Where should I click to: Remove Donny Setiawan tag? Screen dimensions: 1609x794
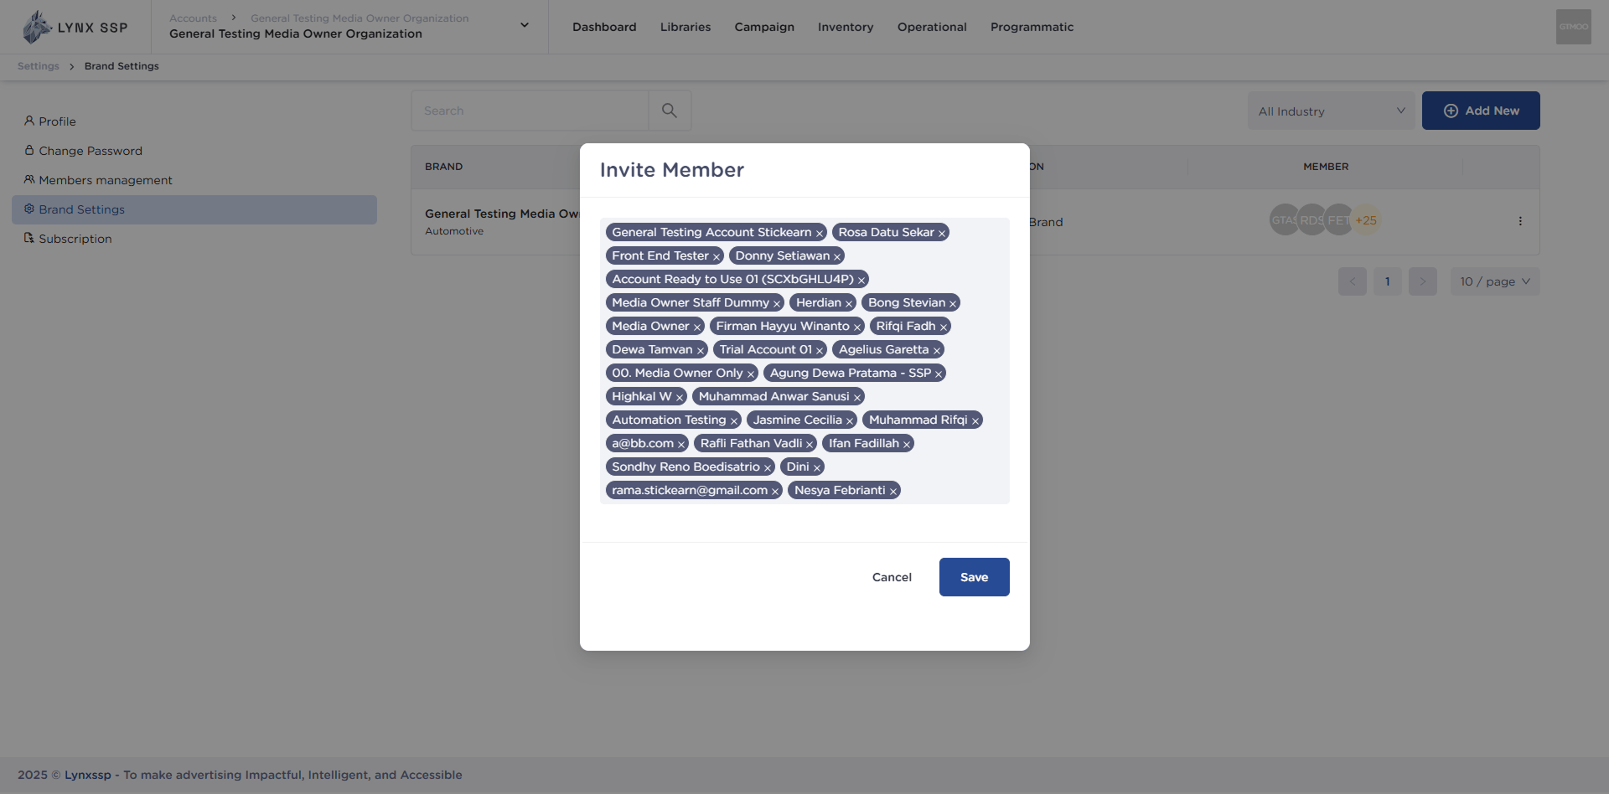(x=836, y=257)
